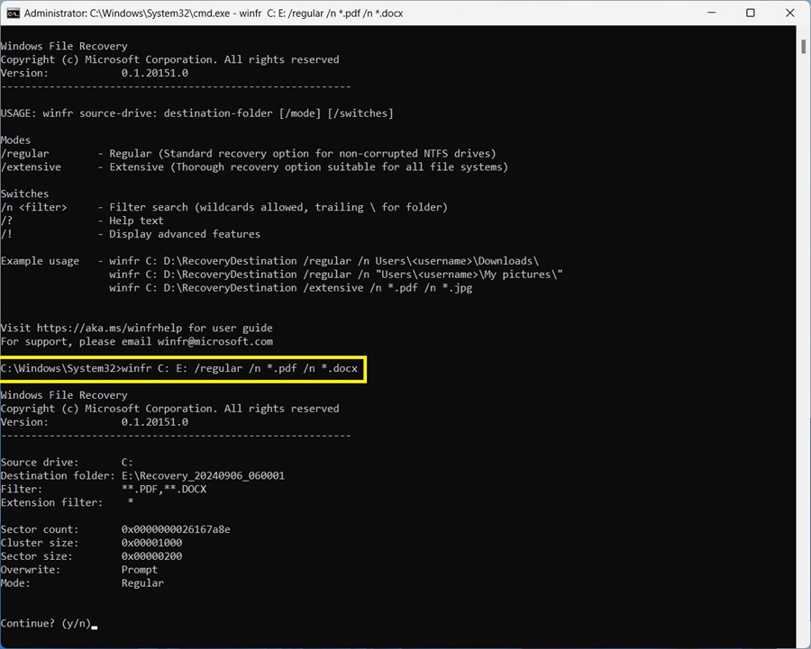
Task: Click the cmd icon in the title bar
Action: (13, 14)
